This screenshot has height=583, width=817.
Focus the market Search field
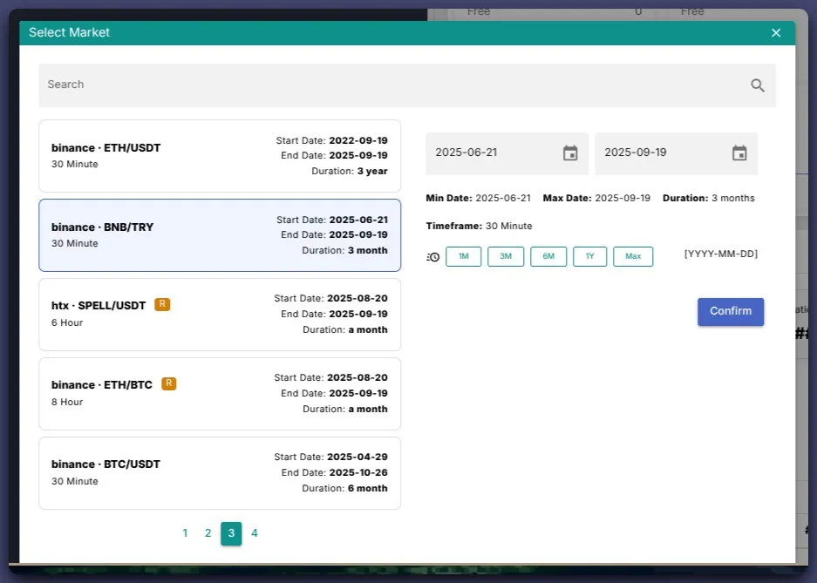click(x=392, y=85)
